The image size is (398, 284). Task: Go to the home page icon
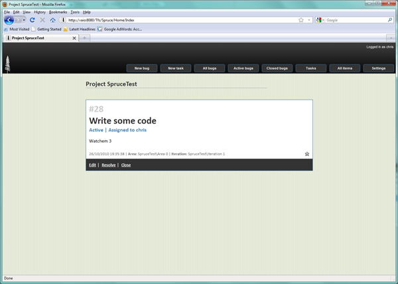pos(52,20)
